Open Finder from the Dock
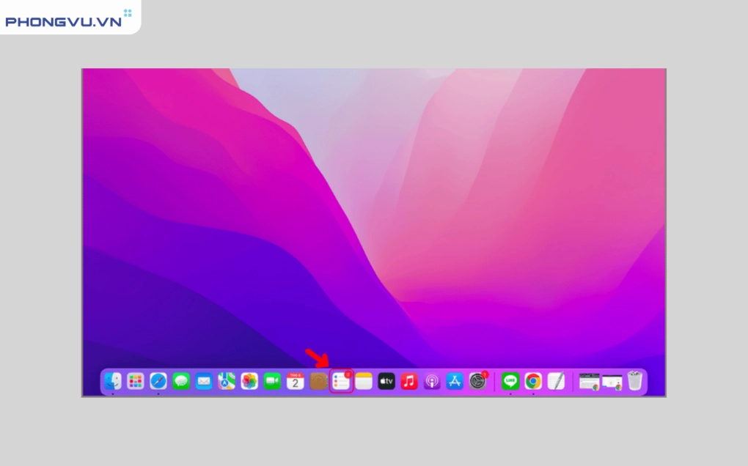 113,381
